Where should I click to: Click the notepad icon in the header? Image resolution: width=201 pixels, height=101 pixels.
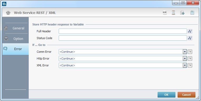pyautogui.click(x=192, y=13)
